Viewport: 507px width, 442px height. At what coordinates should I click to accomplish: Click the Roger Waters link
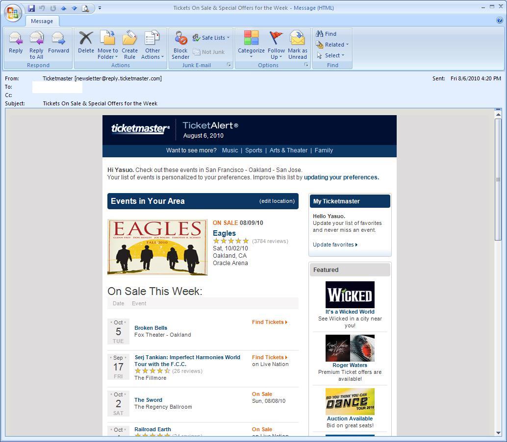coord(350,365)
